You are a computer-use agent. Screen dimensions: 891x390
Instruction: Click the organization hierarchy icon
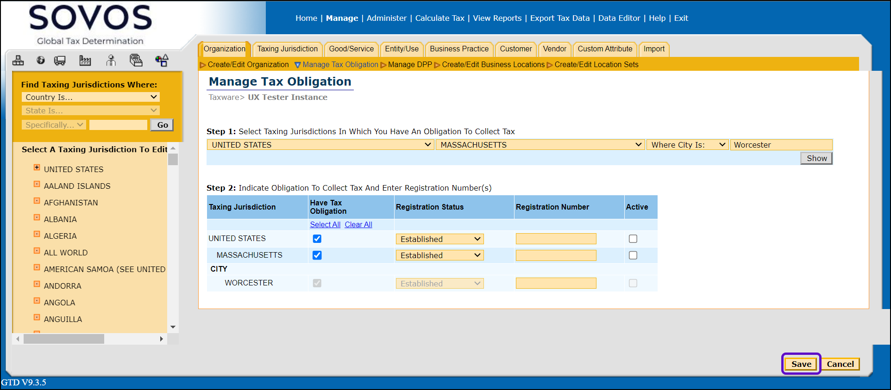click(x=18, y=61)
